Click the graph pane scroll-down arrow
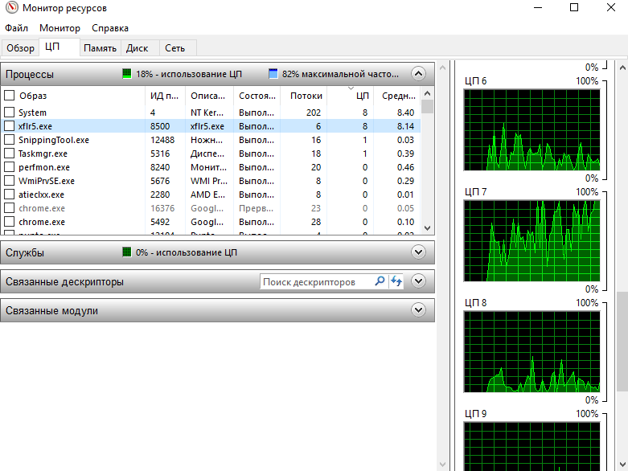The image size is (628, 471). click(x=622, y=465)
